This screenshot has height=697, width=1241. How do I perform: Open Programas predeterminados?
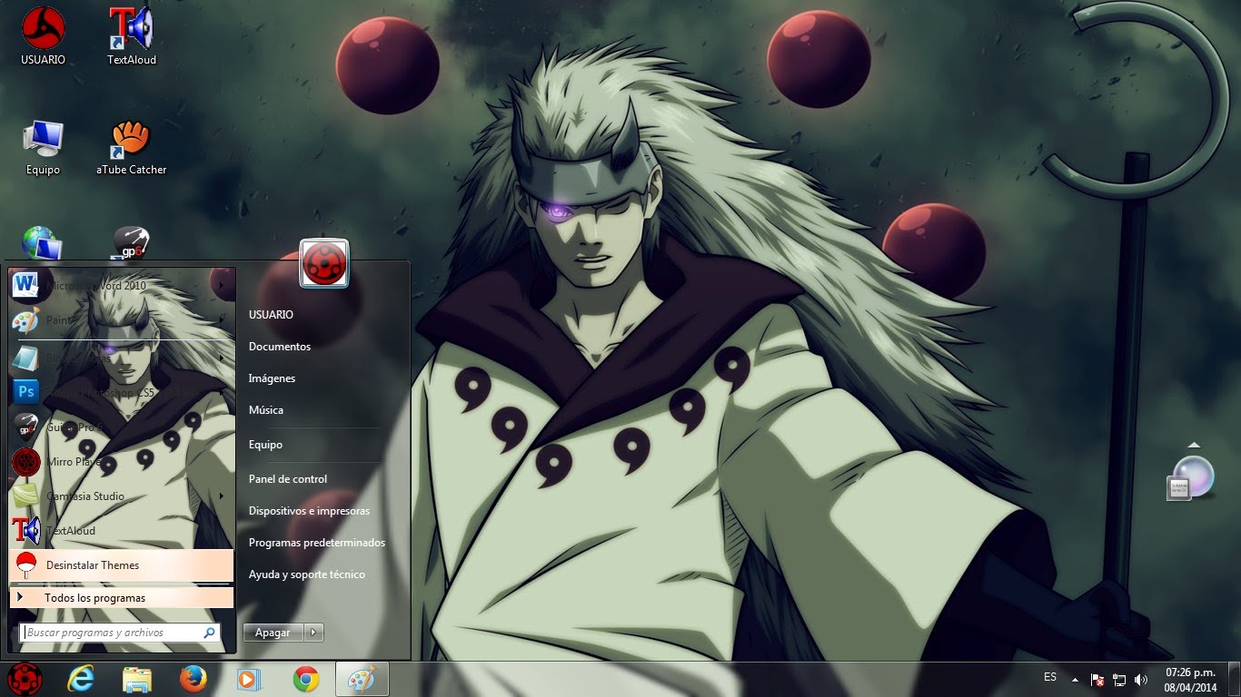(317, 543)
